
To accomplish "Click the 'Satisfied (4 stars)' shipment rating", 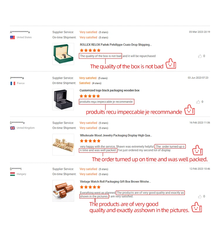I will click(x=90, y=83).
